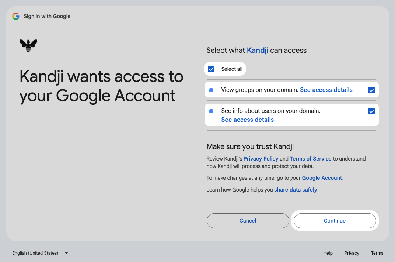The height and width of the screenshot is (262, 395).
Task: Click the Continue button
Action: click(x=335, y=221)
